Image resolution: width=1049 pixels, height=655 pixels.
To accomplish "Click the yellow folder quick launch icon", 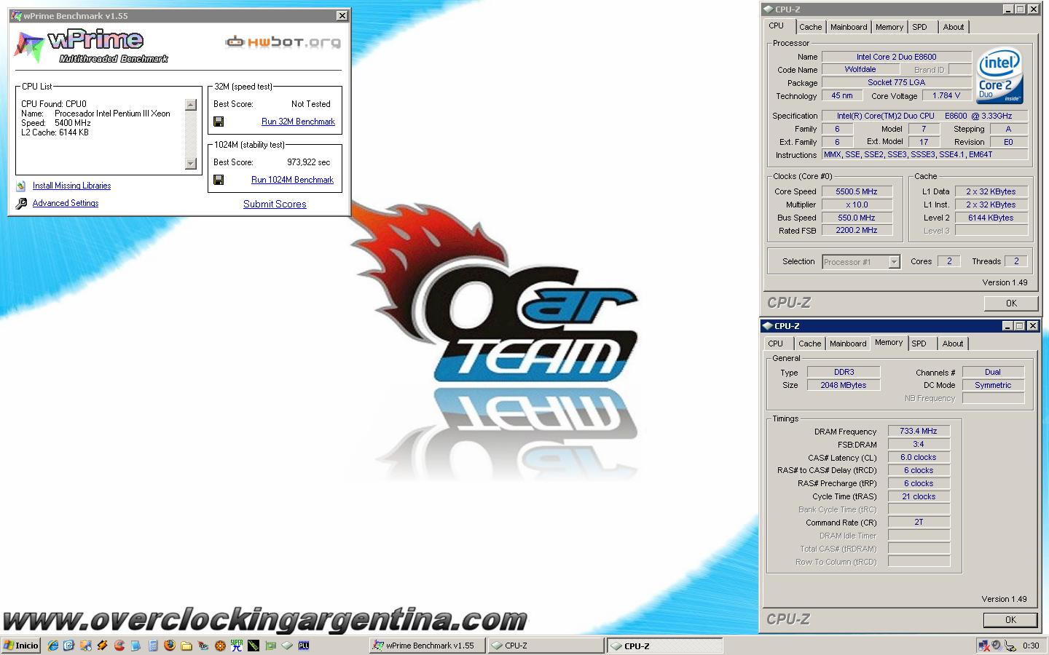I will coord(186,646).
